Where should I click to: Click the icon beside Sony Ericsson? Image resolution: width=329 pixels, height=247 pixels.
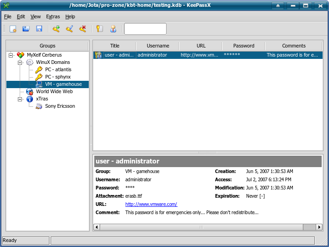pyautogui.click(x=39, y=106)
